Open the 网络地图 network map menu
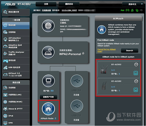 (16, 25)
